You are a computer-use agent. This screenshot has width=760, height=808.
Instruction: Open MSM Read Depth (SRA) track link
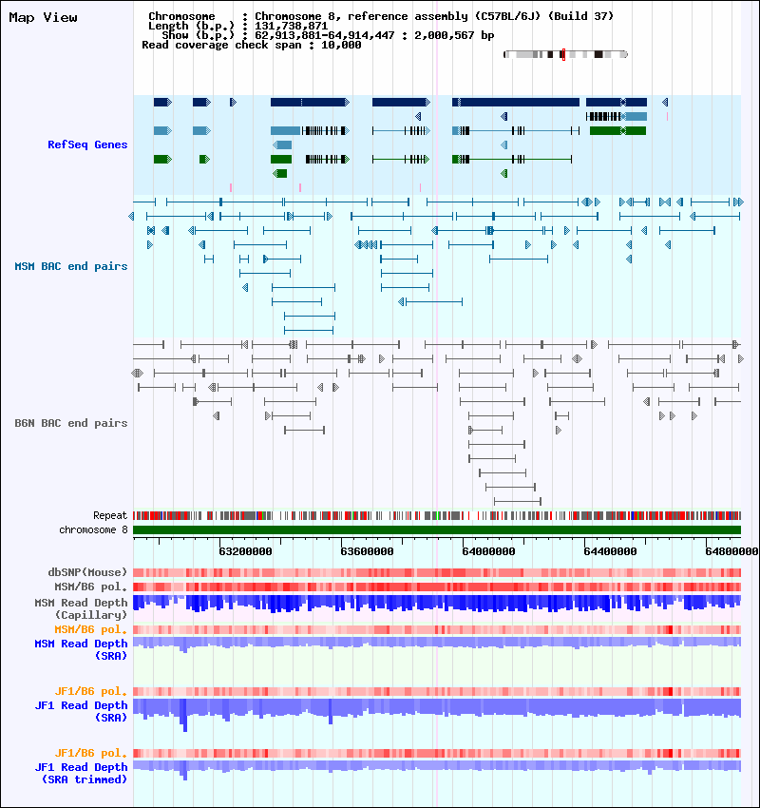[x=81, y=650]
